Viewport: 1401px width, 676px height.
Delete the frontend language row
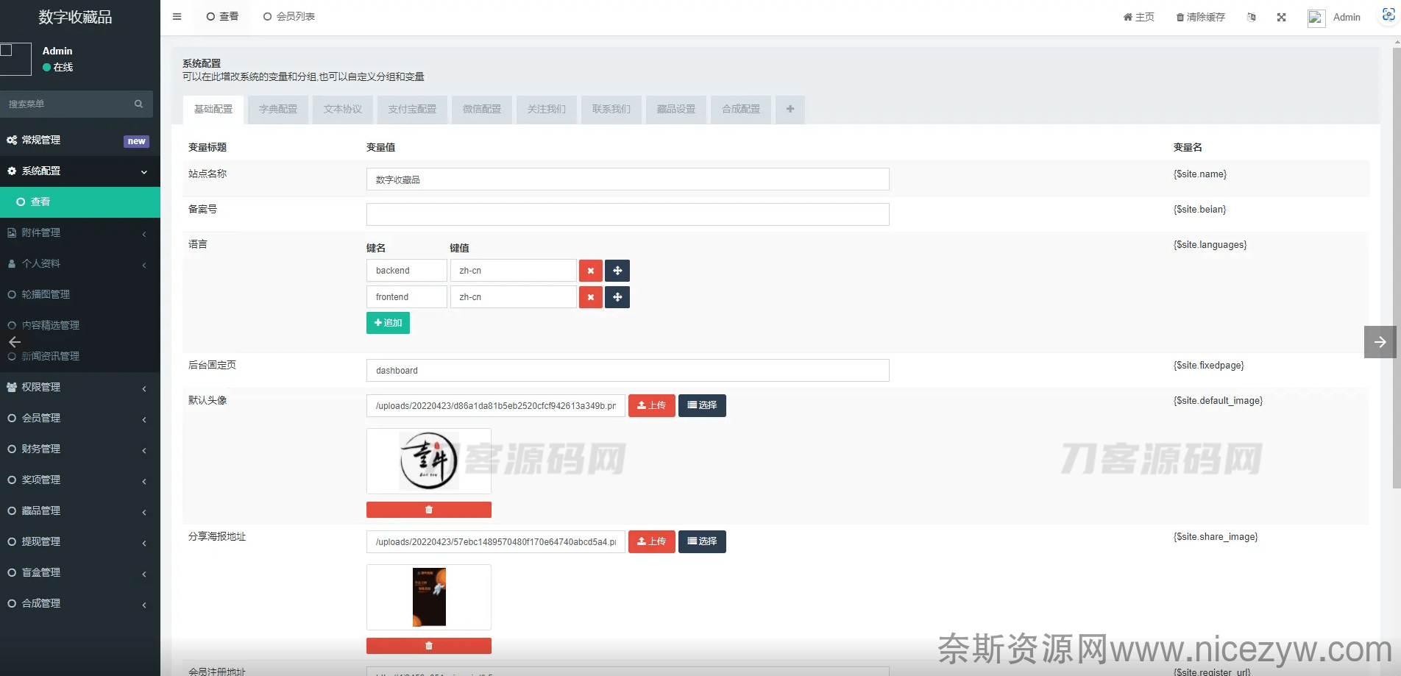point(590,297)
